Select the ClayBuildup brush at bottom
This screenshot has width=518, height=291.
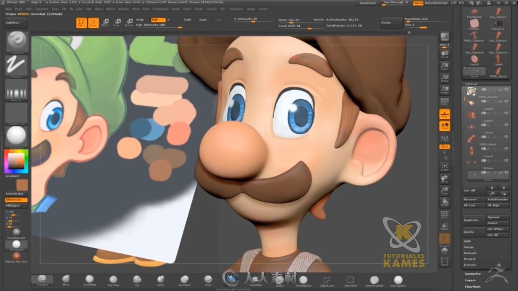[89, 280]
